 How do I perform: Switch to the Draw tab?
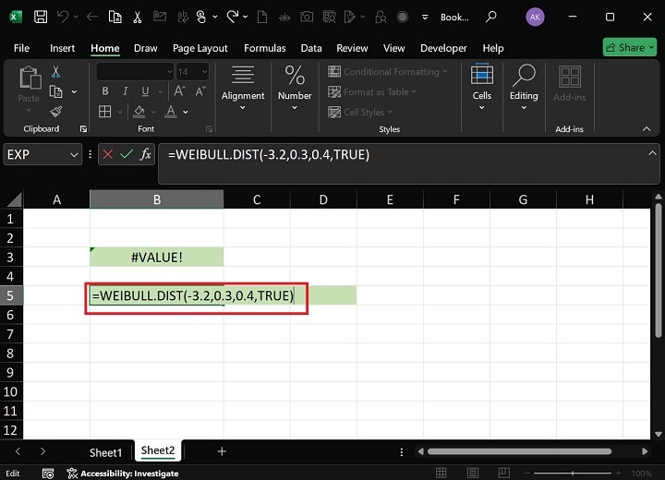click(146, 48)
